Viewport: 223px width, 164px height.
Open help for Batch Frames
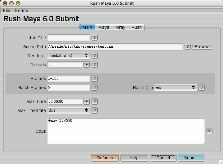(x=95, y=88)
